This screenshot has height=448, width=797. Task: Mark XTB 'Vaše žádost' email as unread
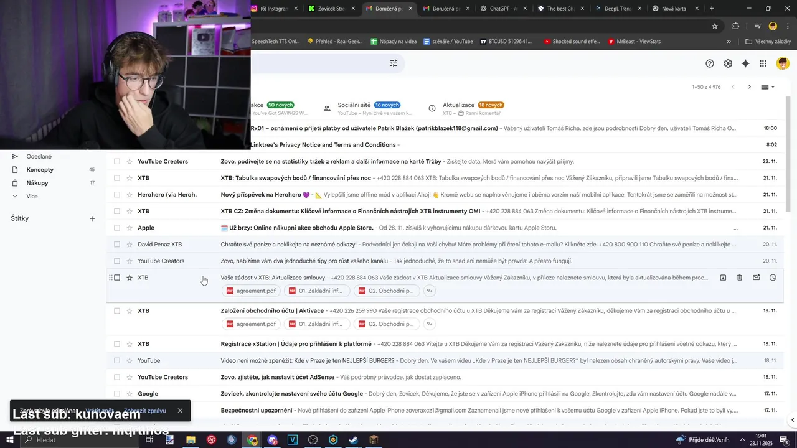coord(756,278)
